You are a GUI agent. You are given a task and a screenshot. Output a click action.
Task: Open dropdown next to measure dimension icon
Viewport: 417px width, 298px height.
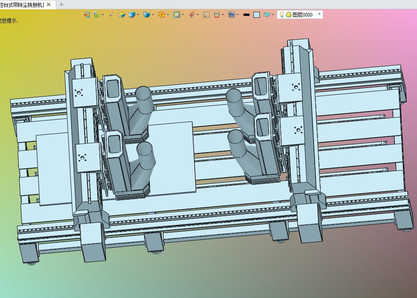(x=223, y=15)
